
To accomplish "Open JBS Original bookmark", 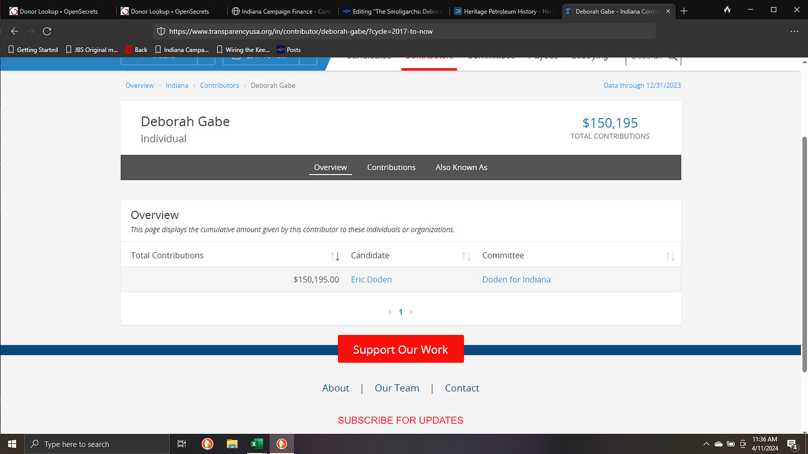I will [92, 50].
